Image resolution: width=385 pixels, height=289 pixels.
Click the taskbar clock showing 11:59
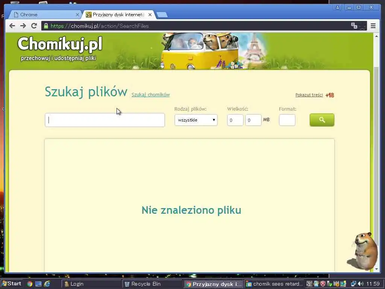(x=373, y=284)
